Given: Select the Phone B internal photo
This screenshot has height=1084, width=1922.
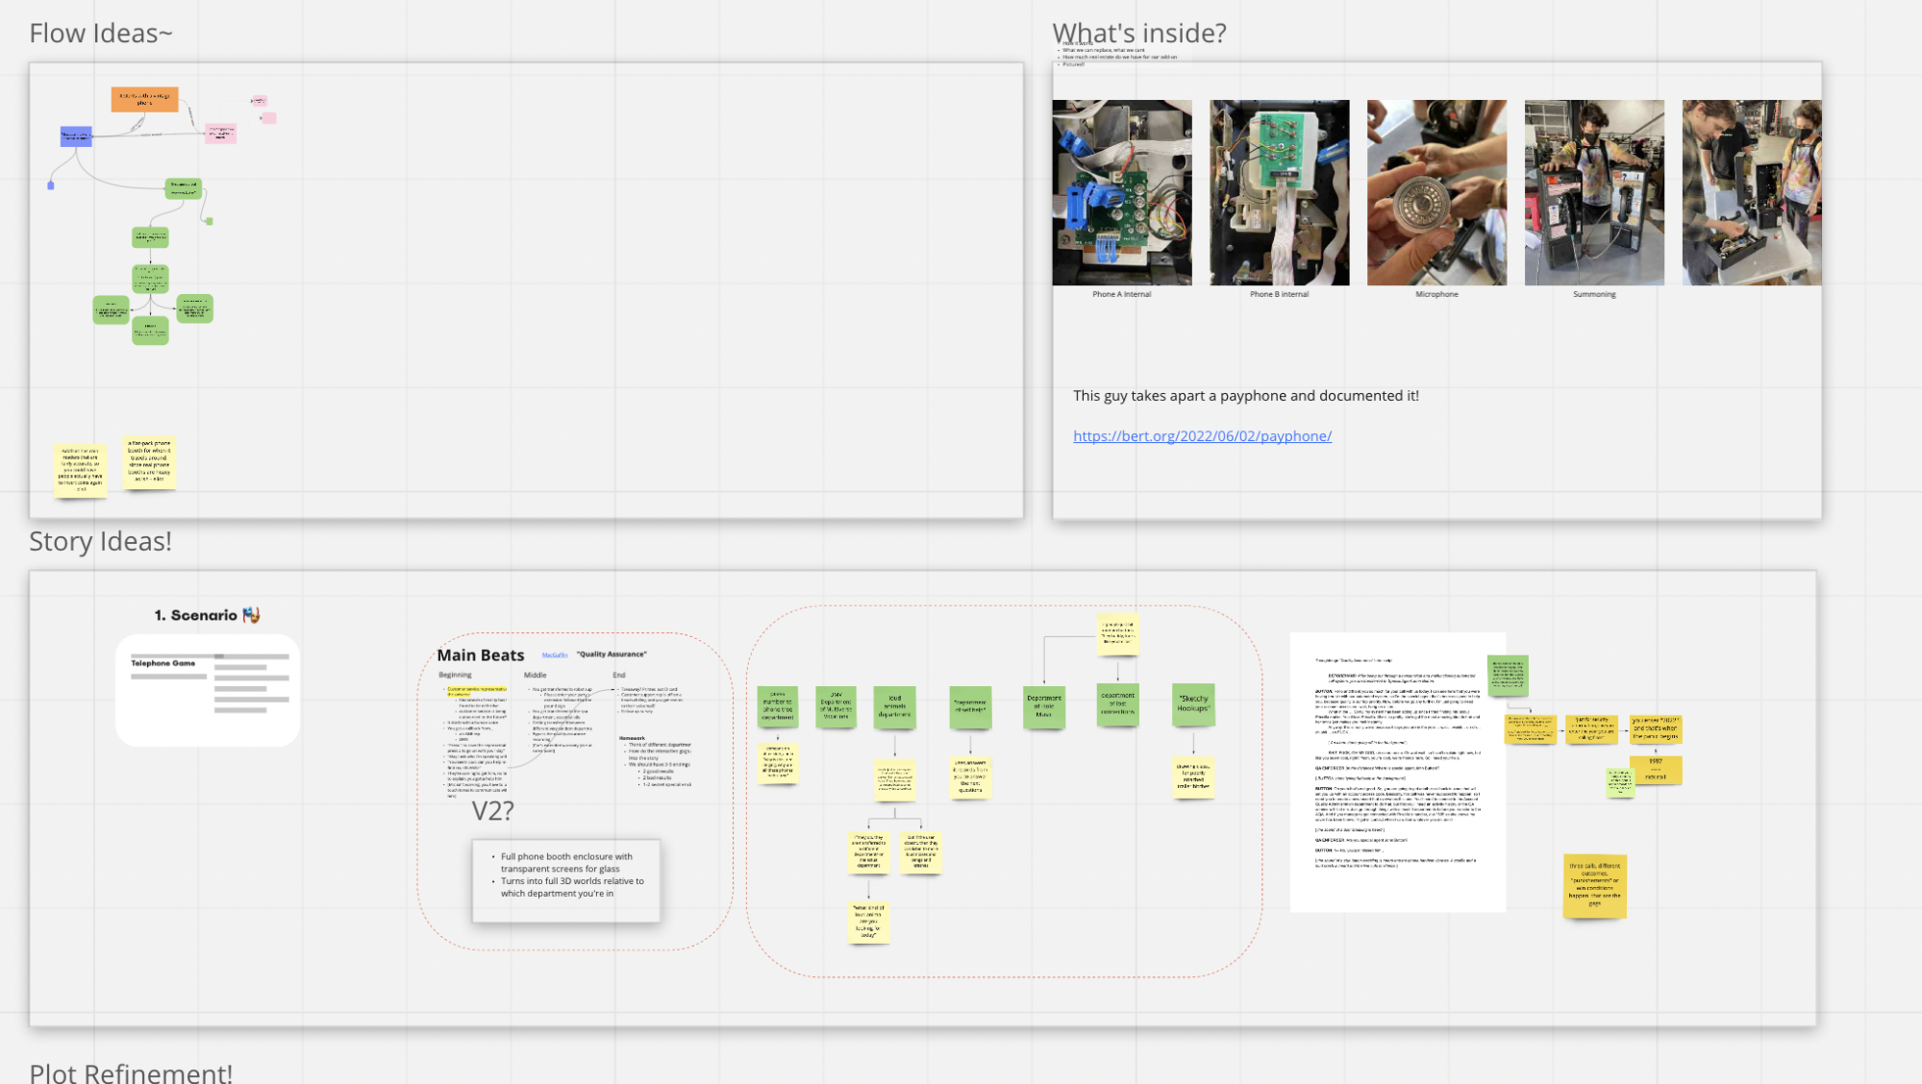Looking at the screenshot, I should click(x=1279, y=192).
